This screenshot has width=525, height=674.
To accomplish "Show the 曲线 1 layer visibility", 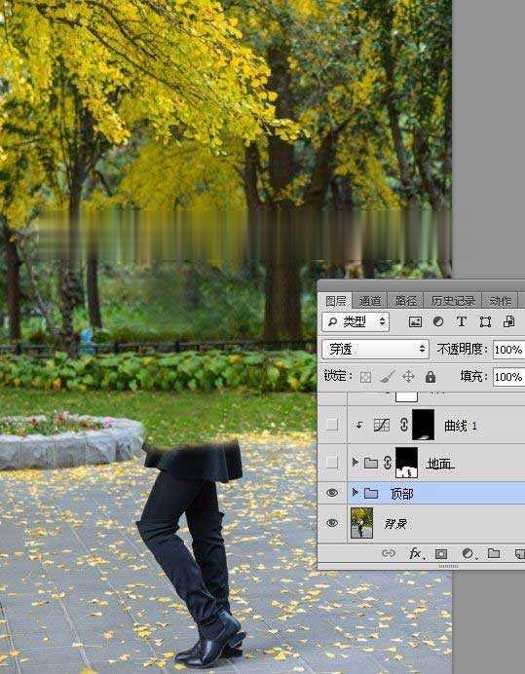I will click(332, 425).
